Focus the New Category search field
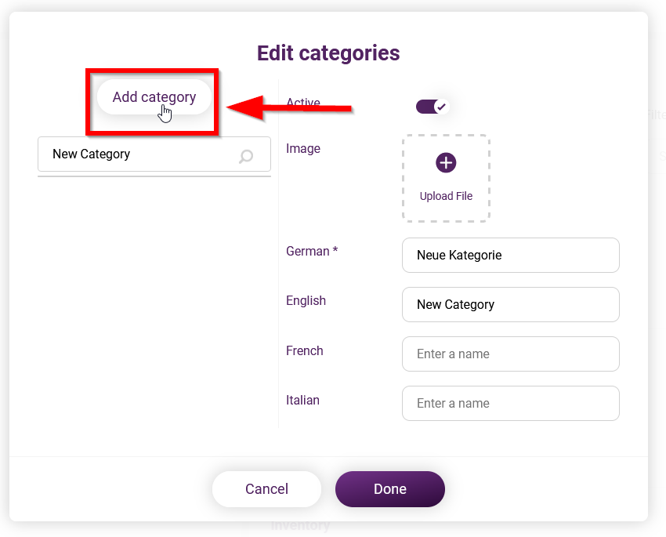The image size is (666, 537). coord(154,154)
